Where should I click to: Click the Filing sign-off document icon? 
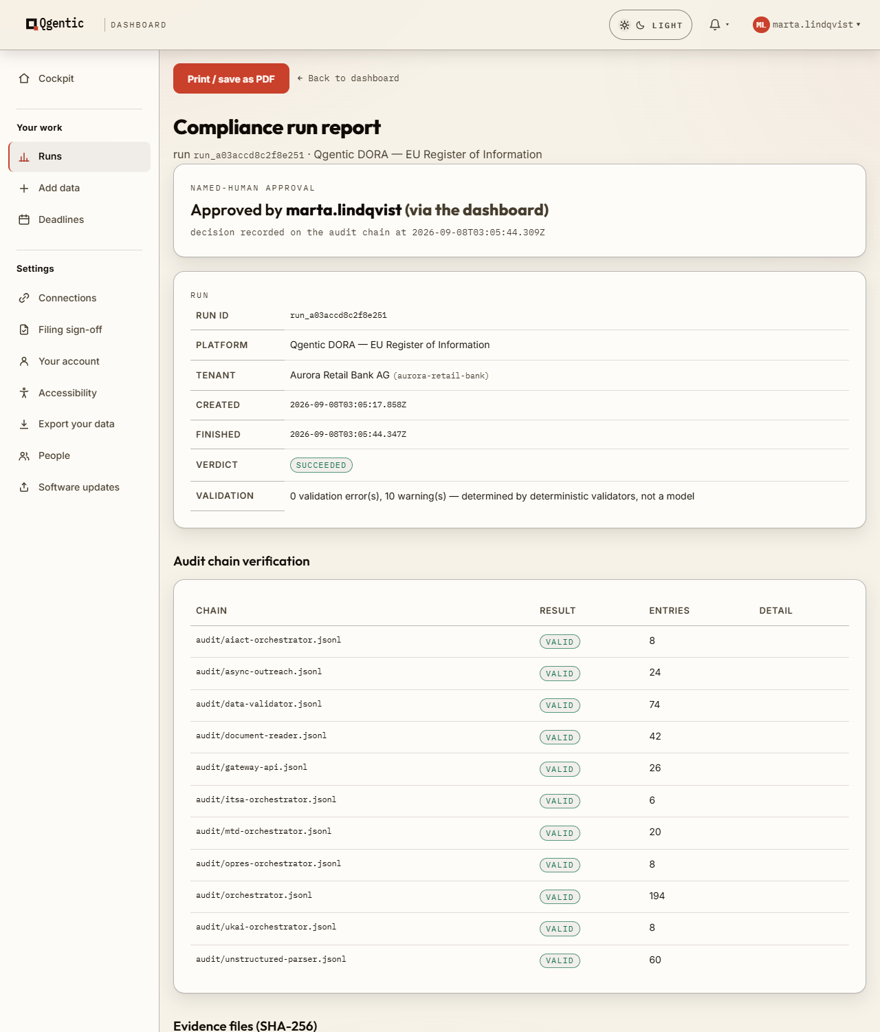24,330
